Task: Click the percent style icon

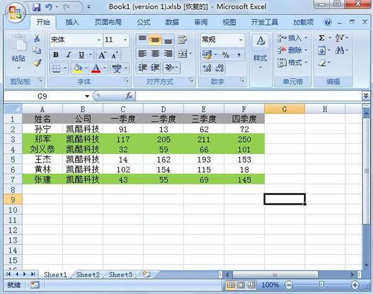Action: coord(225,55)
